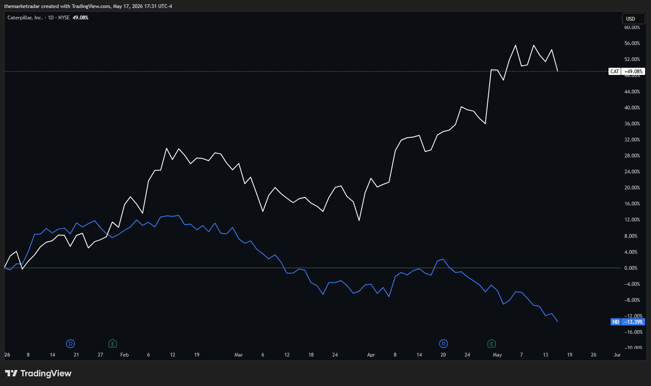Viewport: 651px width, 386px height.
Task: Click the 44.00% level on the price scale
Action: (x=632, y=92)
